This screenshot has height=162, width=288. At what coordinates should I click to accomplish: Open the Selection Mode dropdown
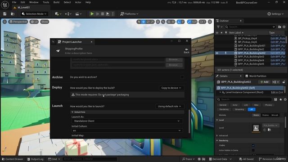click(34, 14)
